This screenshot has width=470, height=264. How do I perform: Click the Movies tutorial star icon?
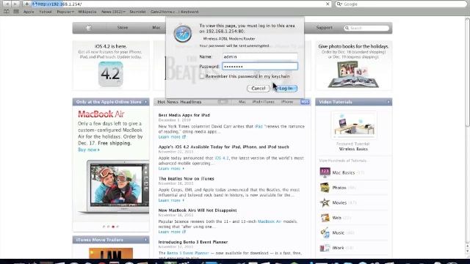tap(325, 202)
